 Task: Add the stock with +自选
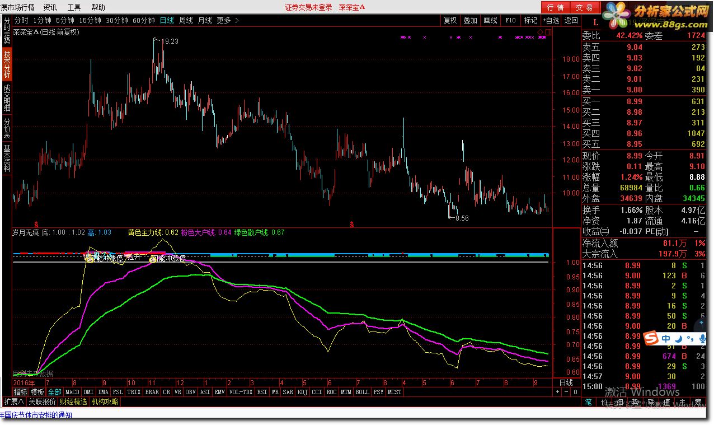(x=551, y=20)
